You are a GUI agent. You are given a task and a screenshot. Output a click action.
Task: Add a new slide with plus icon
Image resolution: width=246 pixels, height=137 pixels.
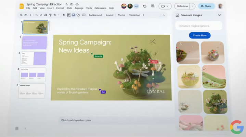(x=30, y=15)
